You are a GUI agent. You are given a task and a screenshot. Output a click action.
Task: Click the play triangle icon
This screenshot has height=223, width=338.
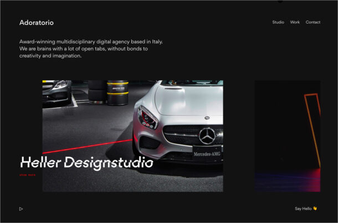[x=21, y=209]
